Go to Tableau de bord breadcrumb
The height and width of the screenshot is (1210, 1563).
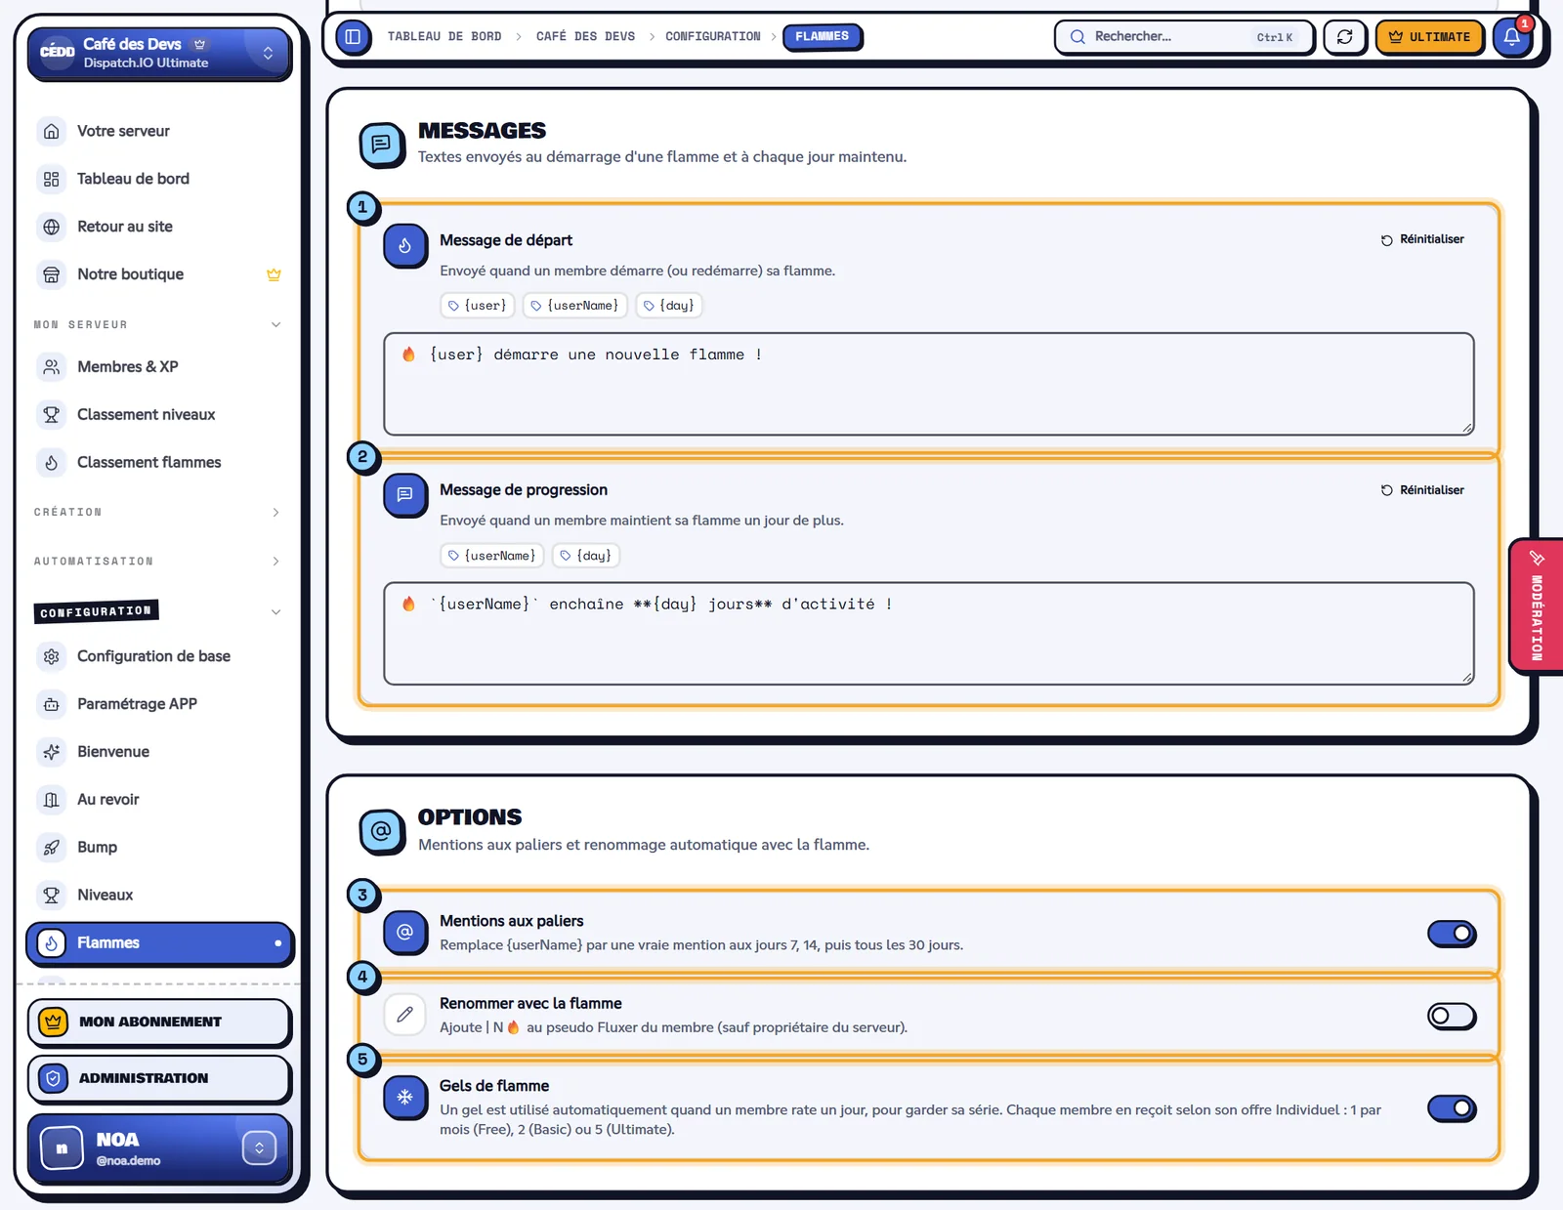point(444,37)
